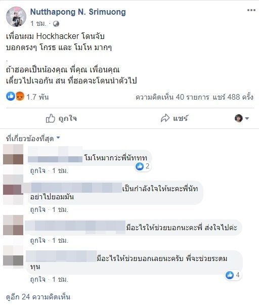This screenshot has width=259, height=305.
Task: Open ที่เกี่ยวข้องที่สุด comment sort dropdown
Action: point(33,139)
